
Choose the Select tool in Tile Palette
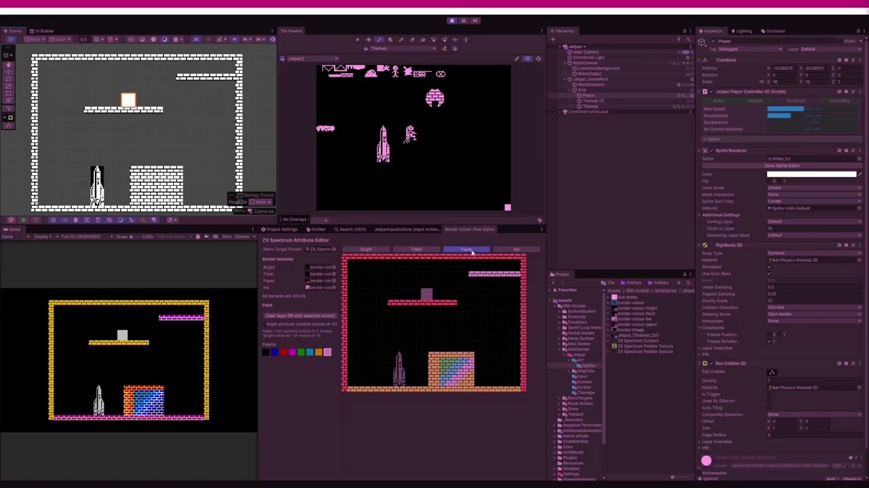coord(358,39)
